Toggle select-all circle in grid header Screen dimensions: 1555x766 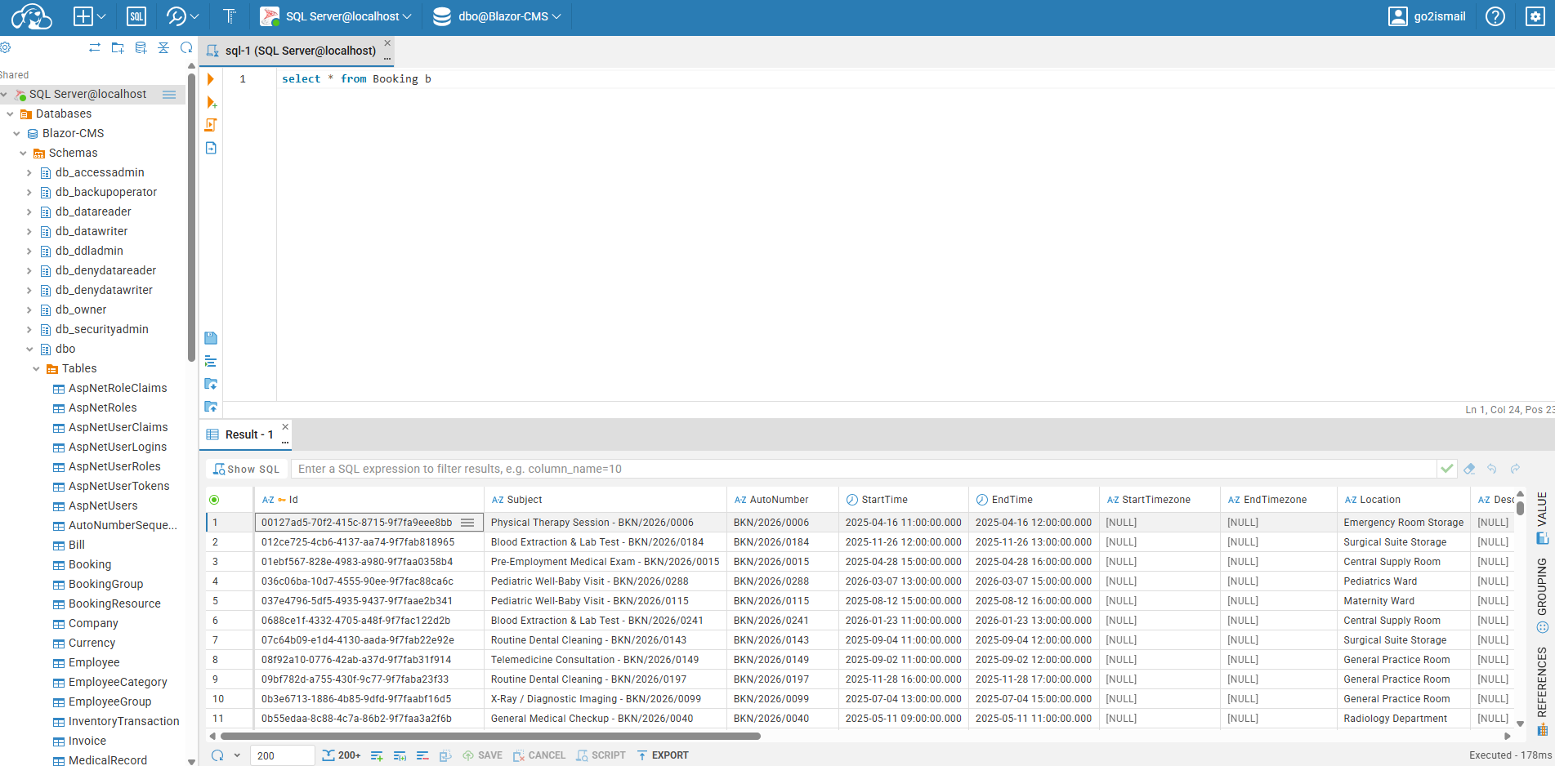[214, 500]
